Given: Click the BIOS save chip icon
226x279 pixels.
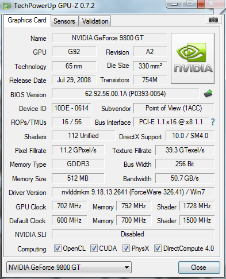Looking at the screenshot, I should tap(208, 94).
